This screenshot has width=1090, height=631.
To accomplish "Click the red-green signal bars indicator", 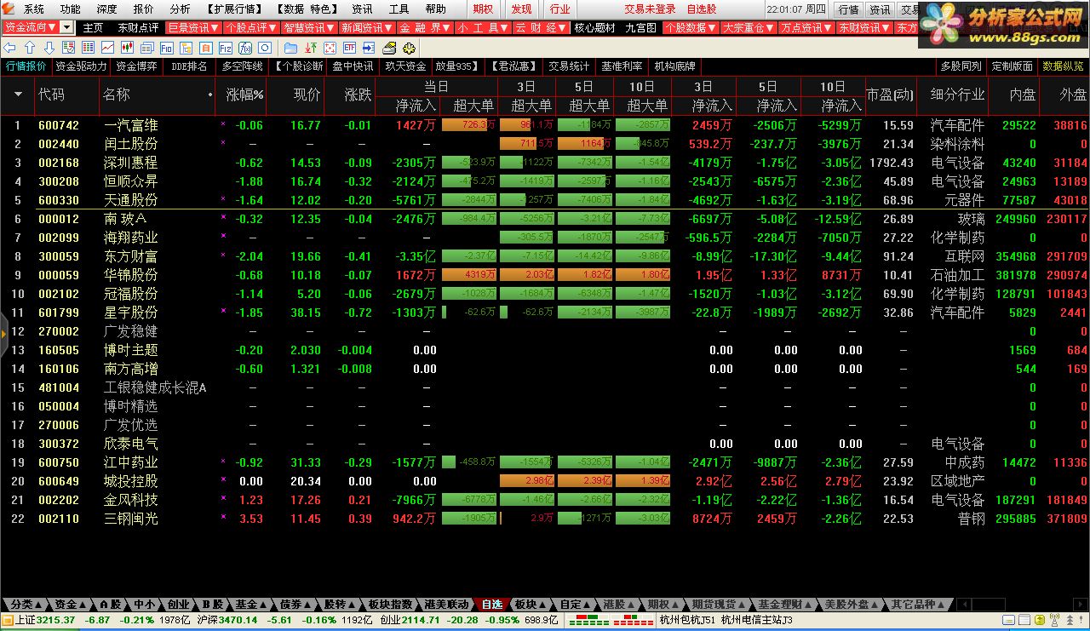I will 610,619.
